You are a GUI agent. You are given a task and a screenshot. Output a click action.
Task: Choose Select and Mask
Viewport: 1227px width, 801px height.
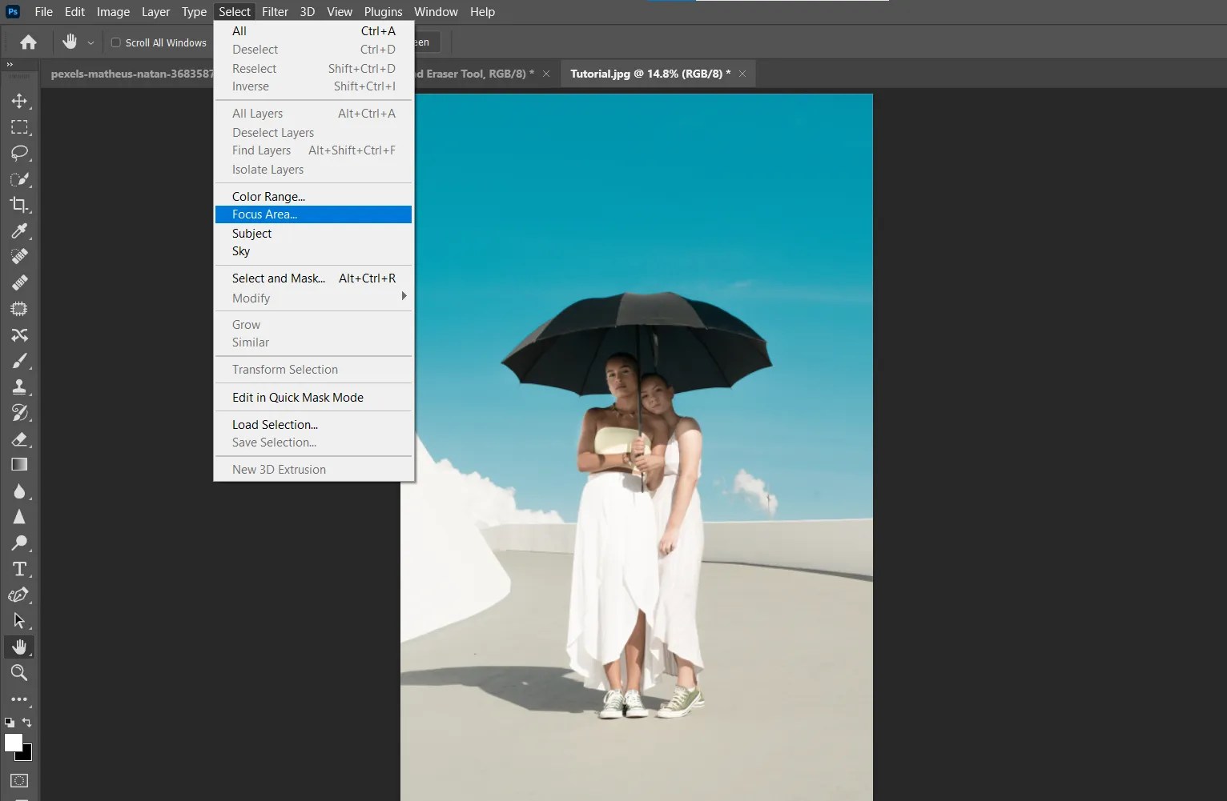[278, 278]
